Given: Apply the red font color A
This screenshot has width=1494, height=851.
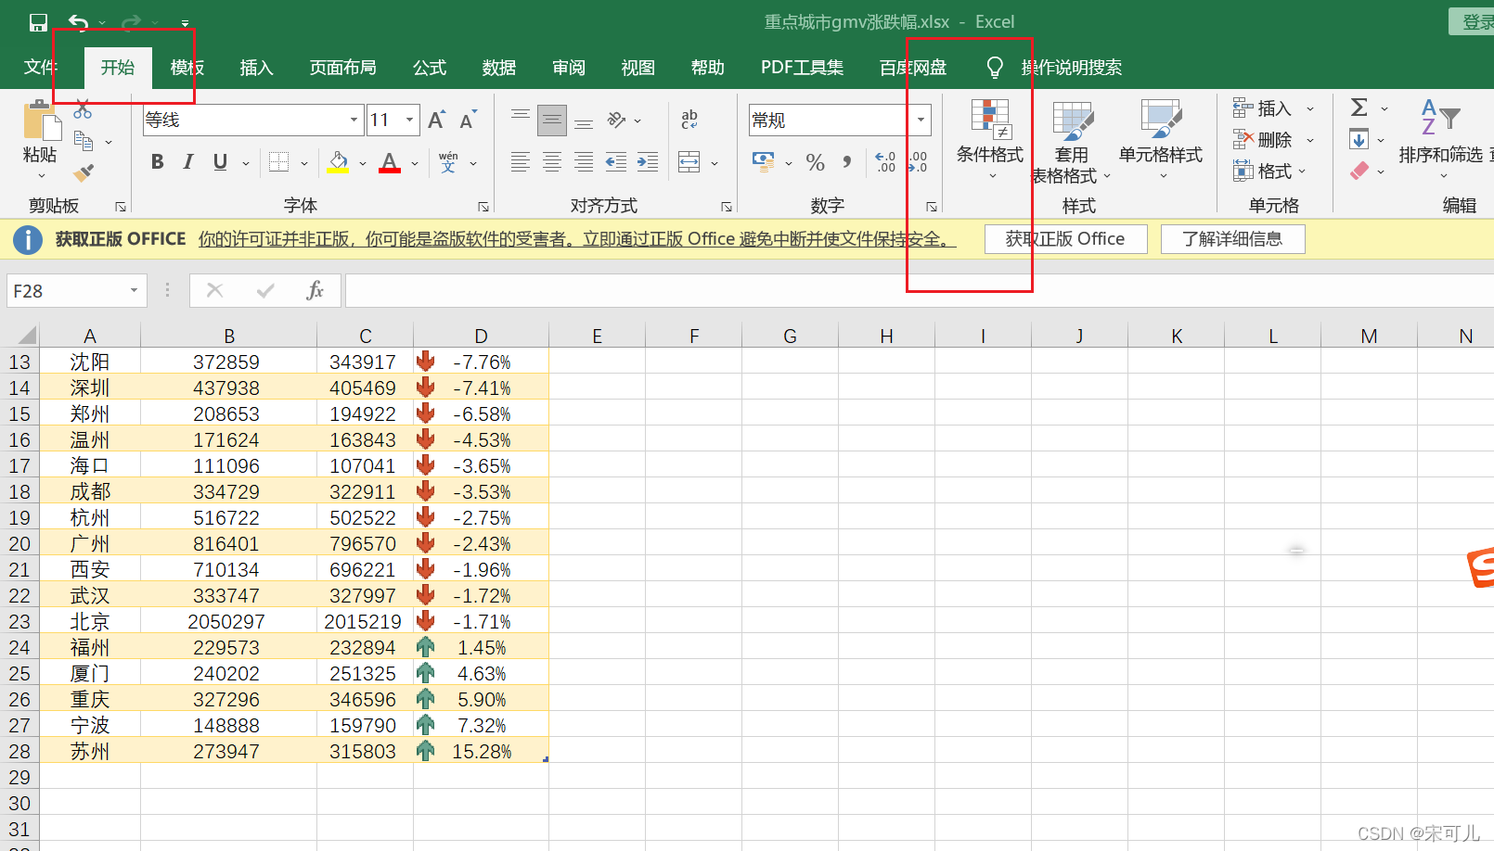Looking at the screenshot, I should (390, 162).
